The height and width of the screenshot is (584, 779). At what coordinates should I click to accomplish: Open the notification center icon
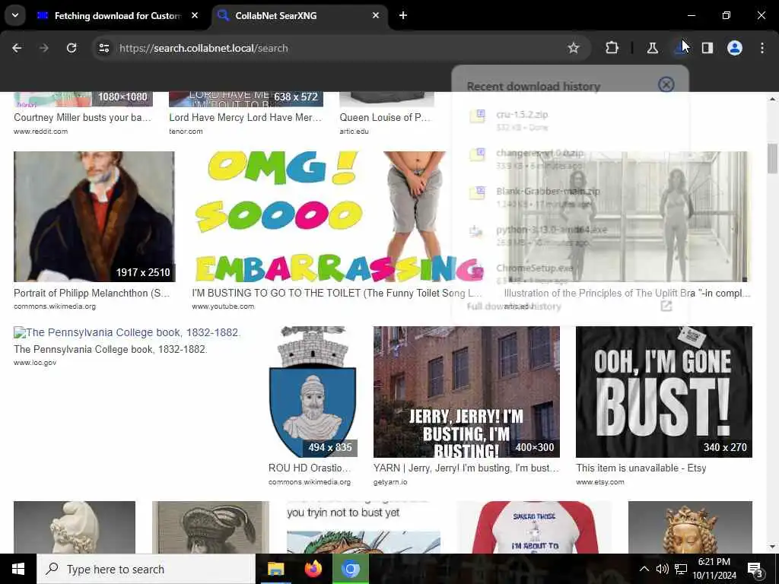(755, 570)
